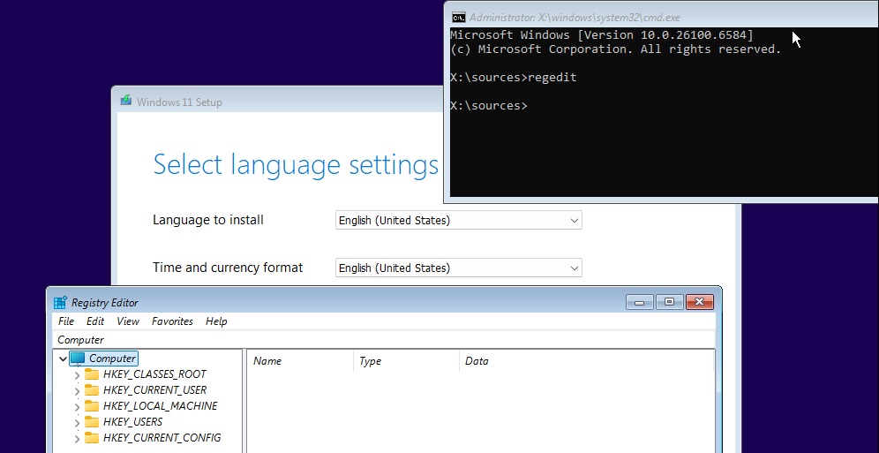Click the Time and currency format label
Screen dimensions: 879x453
click(x=228, y=268)
